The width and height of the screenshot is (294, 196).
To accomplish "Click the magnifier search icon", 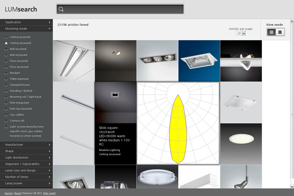I will coord(61,9).
